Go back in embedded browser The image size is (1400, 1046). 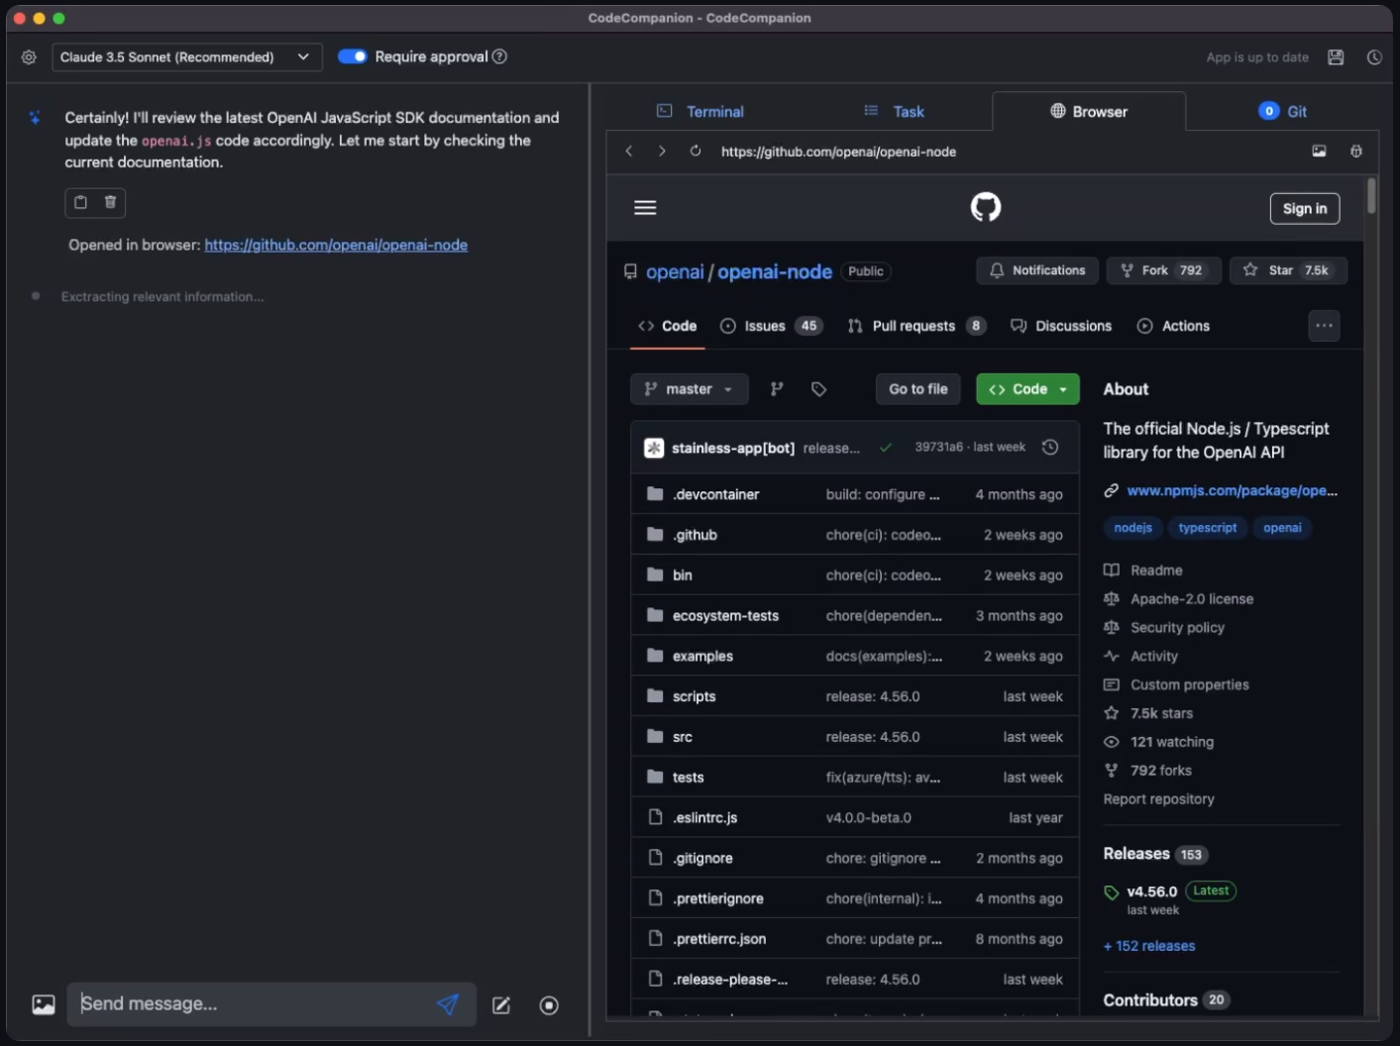coord(628,151)
